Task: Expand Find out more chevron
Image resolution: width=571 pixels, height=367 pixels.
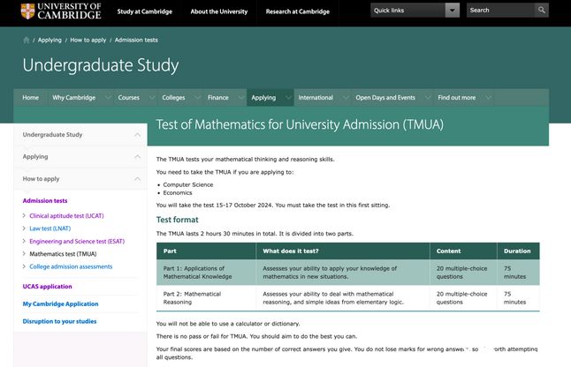Action: tap(488, 97)
